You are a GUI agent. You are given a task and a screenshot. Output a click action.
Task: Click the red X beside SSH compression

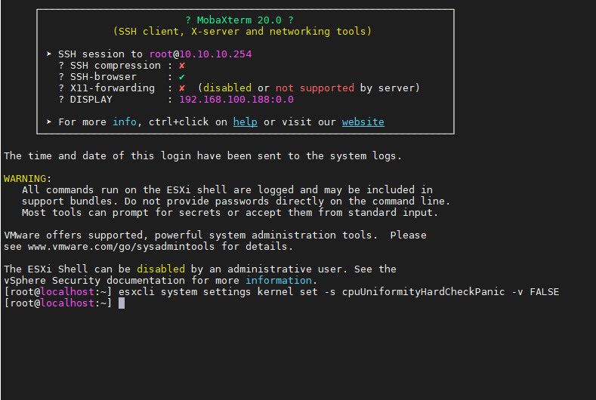182,66
